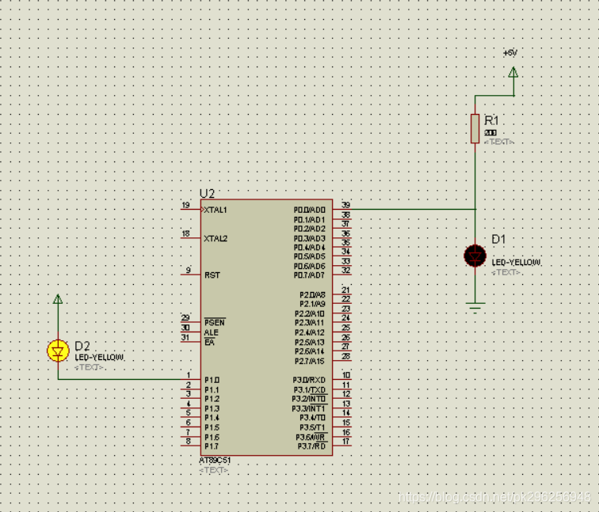
Task: Click the R1 reference label
Action: [x=491, y=120]
